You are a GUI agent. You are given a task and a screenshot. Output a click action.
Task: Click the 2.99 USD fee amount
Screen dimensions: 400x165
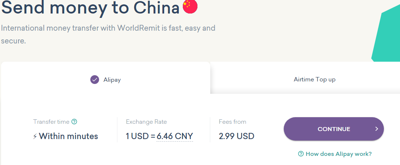pos(237,137)
